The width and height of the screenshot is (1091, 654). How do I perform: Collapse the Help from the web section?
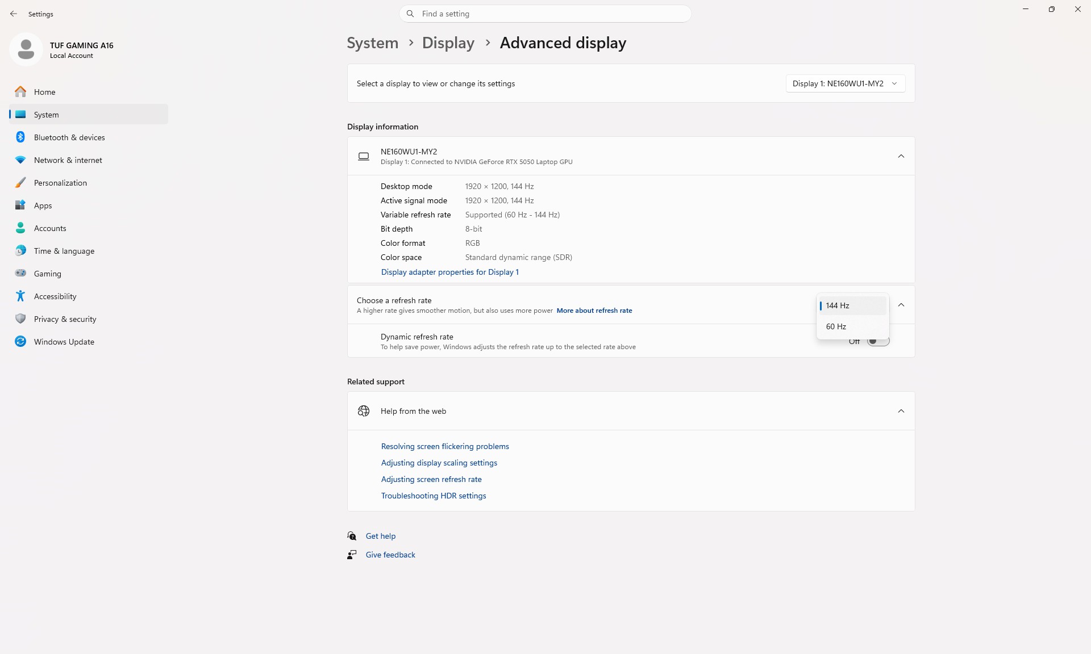tap(901, 411)
